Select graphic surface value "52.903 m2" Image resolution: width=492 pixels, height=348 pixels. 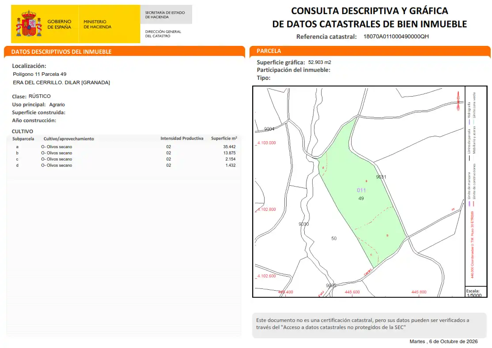pyautogui.click(x=319, y=62)
